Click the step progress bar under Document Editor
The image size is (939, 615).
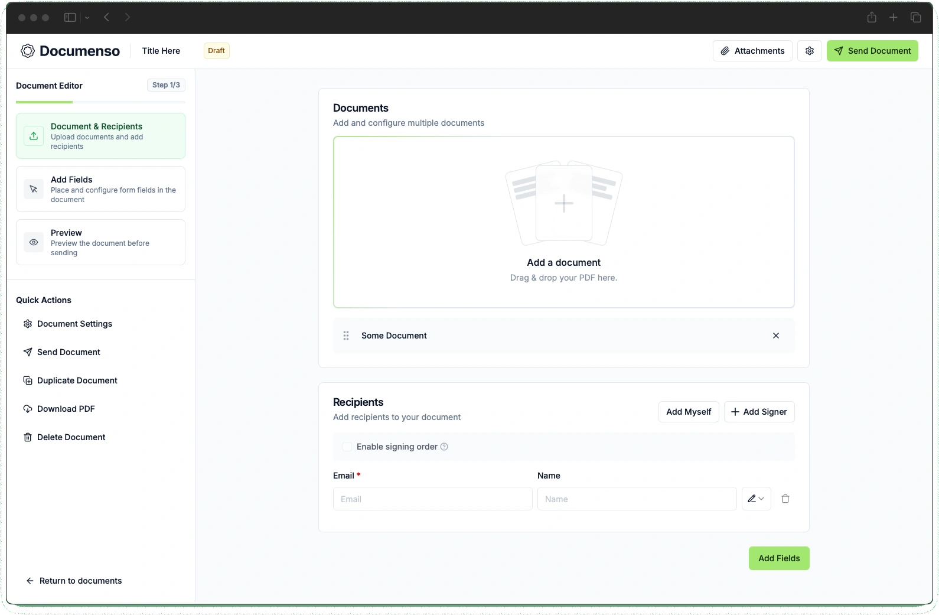pyautogui.click(x=100, y=102)
